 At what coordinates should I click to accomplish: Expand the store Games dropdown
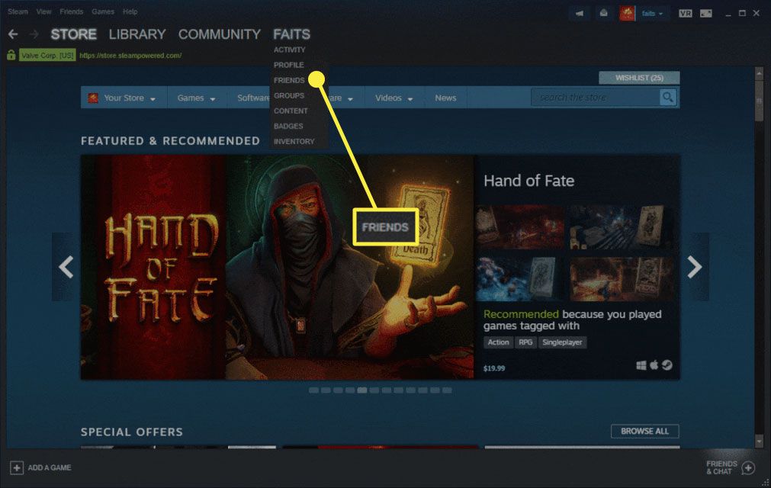197,98
